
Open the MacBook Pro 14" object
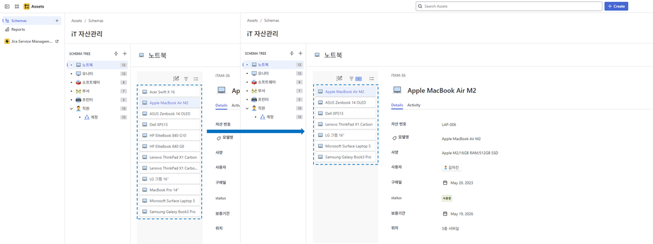[x=170, y=190]
